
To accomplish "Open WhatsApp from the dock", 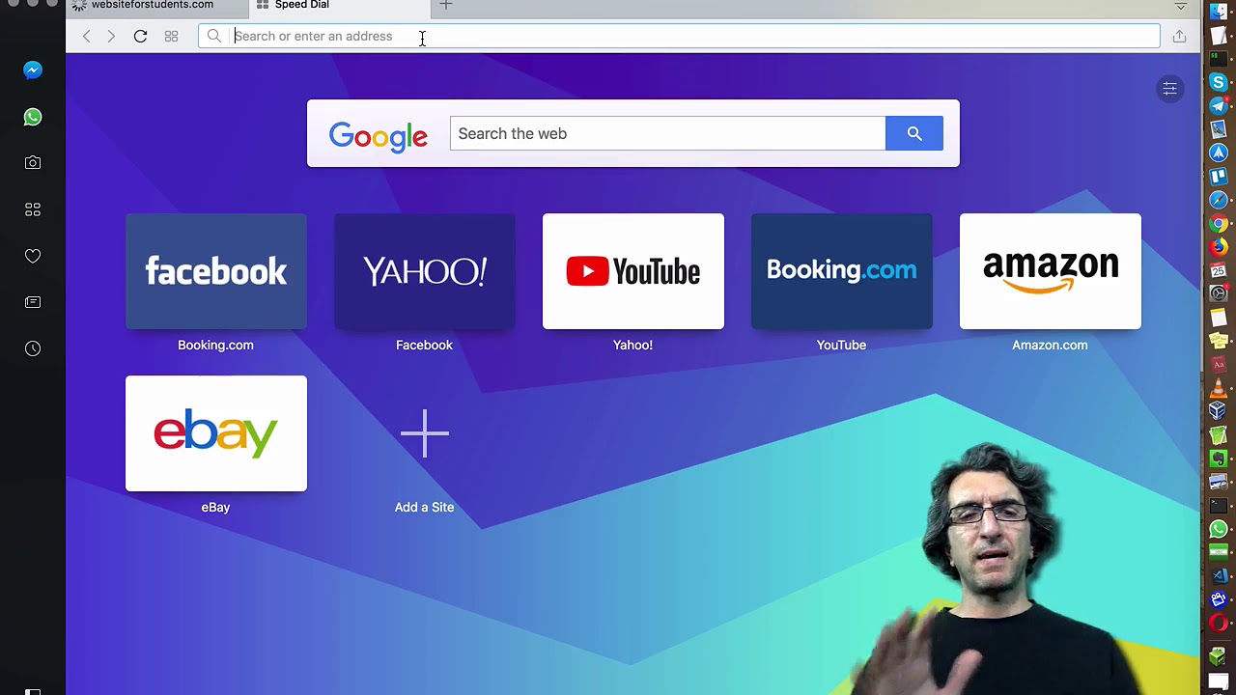I will (1219, 529).
